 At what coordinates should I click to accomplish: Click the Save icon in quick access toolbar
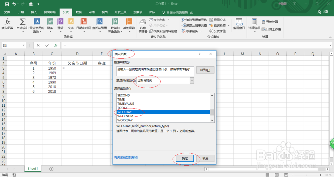[x=7, y=4]
